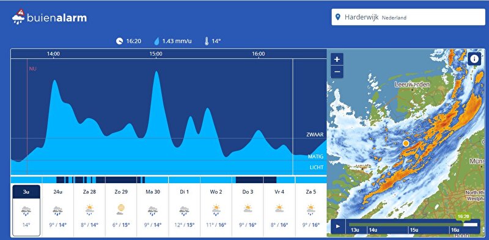Click the orange Harderwijk map marker
The image size is (489, 240).
406,143
